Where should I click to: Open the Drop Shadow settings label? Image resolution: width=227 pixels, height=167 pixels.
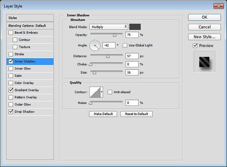pos(25,112)
